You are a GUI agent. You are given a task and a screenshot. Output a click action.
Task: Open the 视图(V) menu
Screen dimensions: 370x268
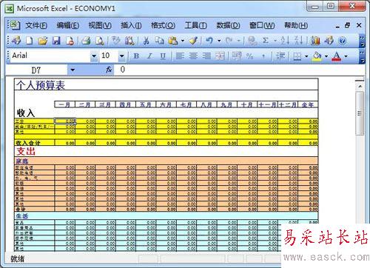coord(100,25)
